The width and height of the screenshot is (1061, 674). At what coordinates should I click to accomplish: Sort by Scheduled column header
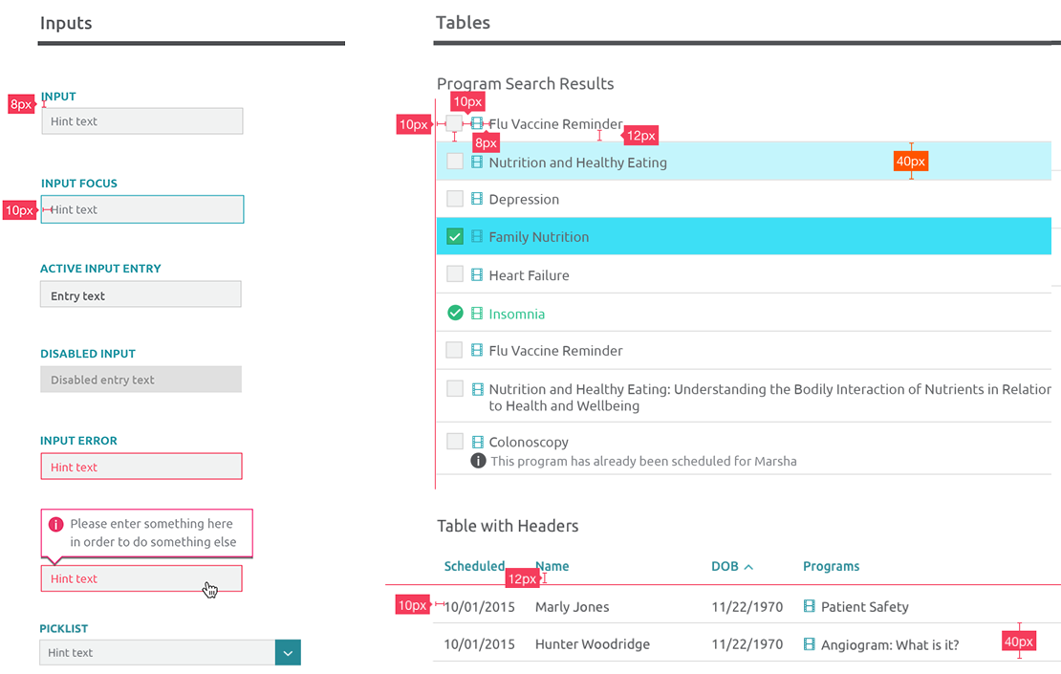click(474, 566)
